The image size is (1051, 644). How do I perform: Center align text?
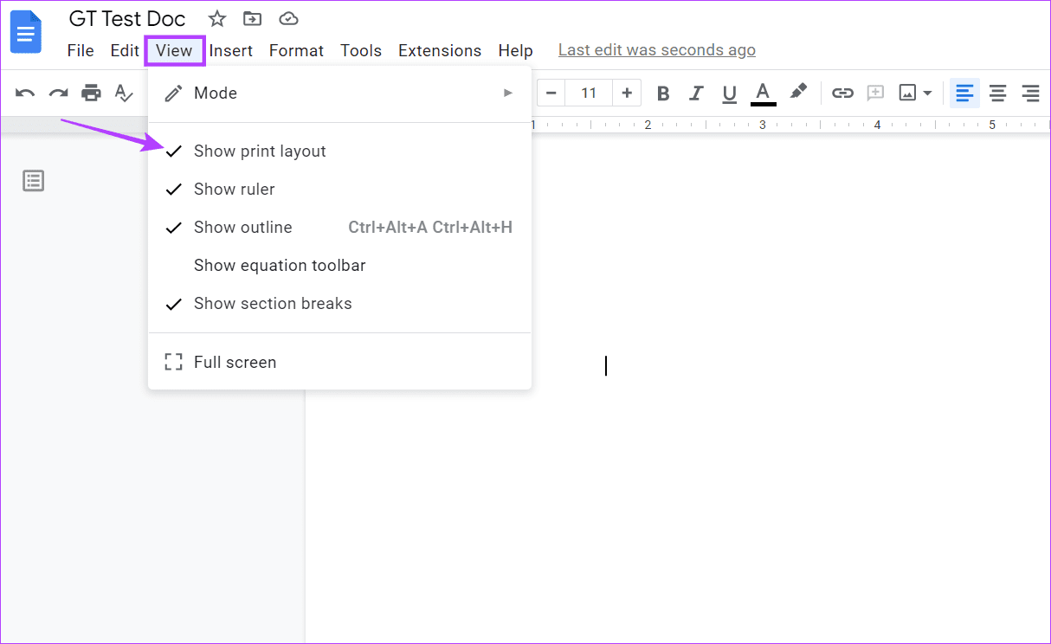pyautogui.click(x=997, y=93)
